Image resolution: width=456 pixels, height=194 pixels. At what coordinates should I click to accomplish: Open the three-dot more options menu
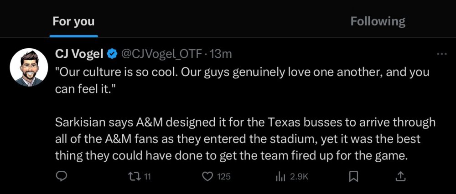[x=441, y=54]
